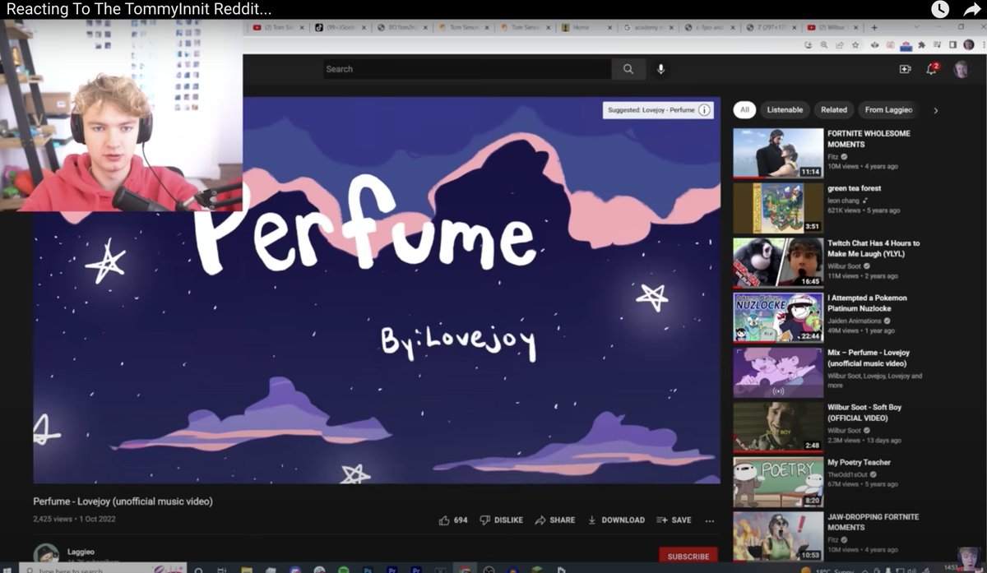
Task: Click into the YouTube Search field
Action: (x=467, y=69)
